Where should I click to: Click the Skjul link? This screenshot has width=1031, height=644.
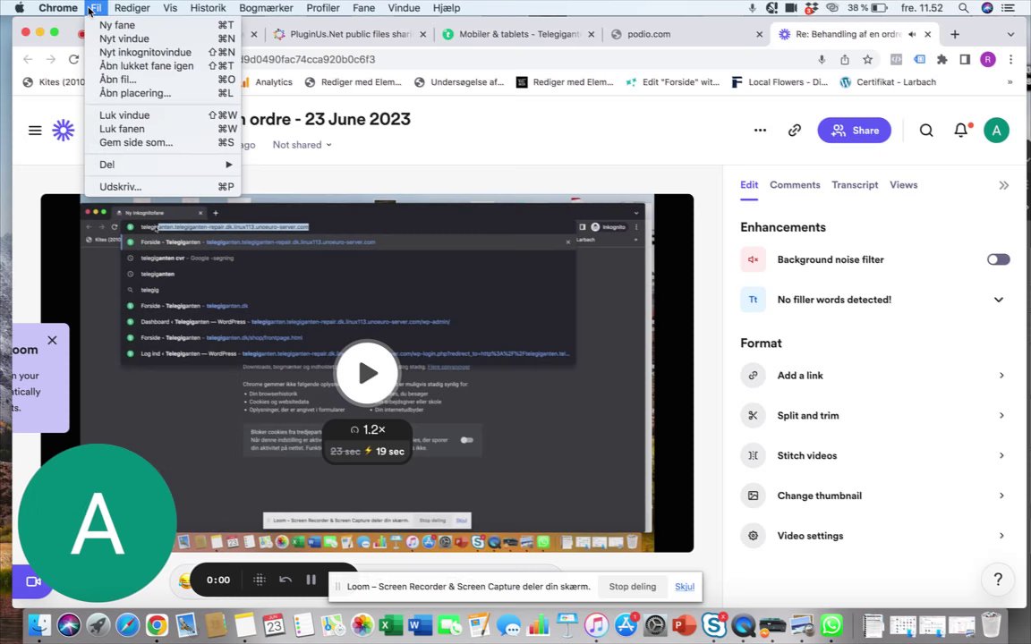coord(685,587)
